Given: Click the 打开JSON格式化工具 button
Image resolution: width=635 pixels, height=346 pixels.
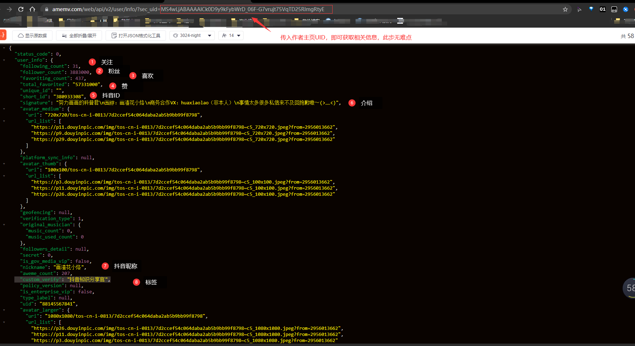Looking at the screenshot, I should [x=136, y=35].
